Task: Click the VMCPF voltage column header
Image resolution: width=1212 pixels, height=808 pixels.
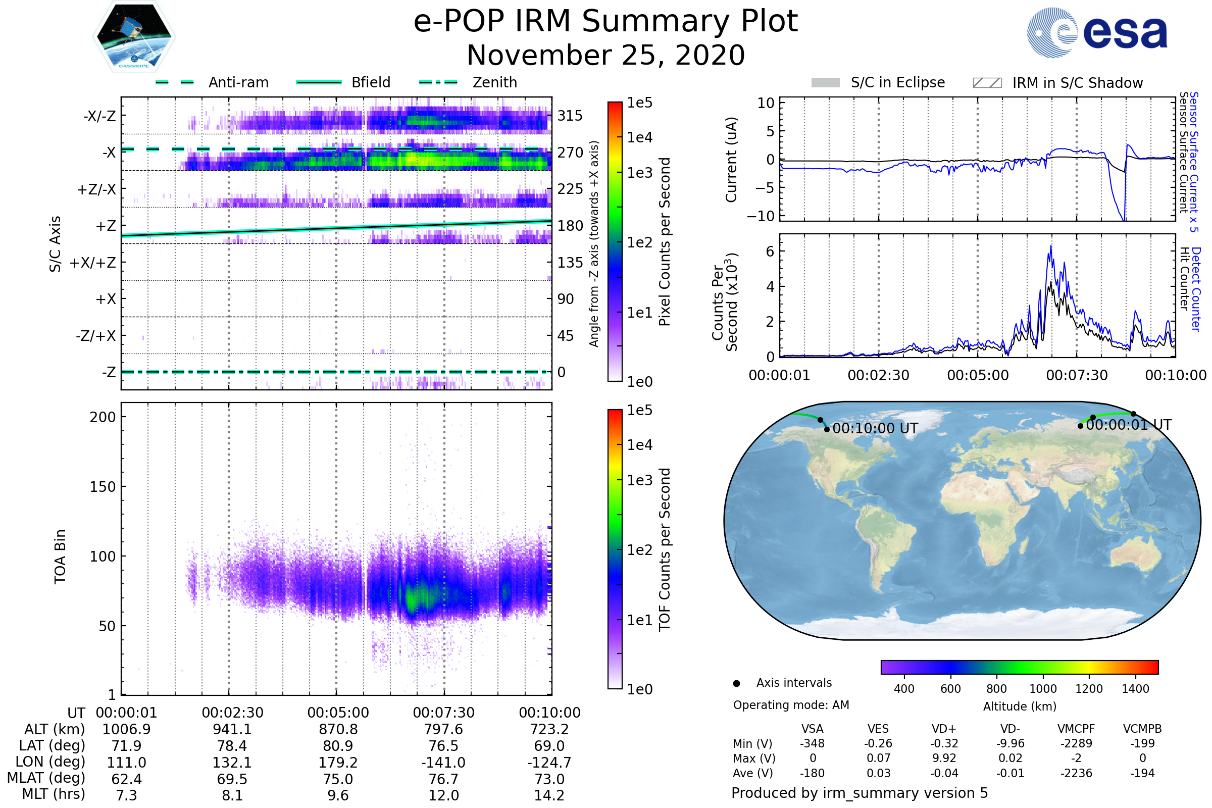Action: tap(1076, 729)
